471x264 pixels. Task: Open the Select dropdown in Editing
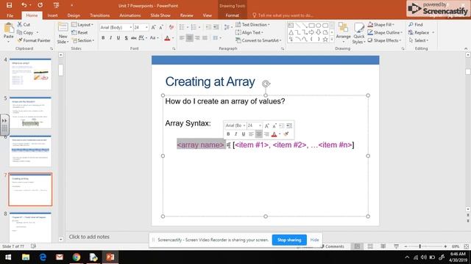[x=419, y=40]
